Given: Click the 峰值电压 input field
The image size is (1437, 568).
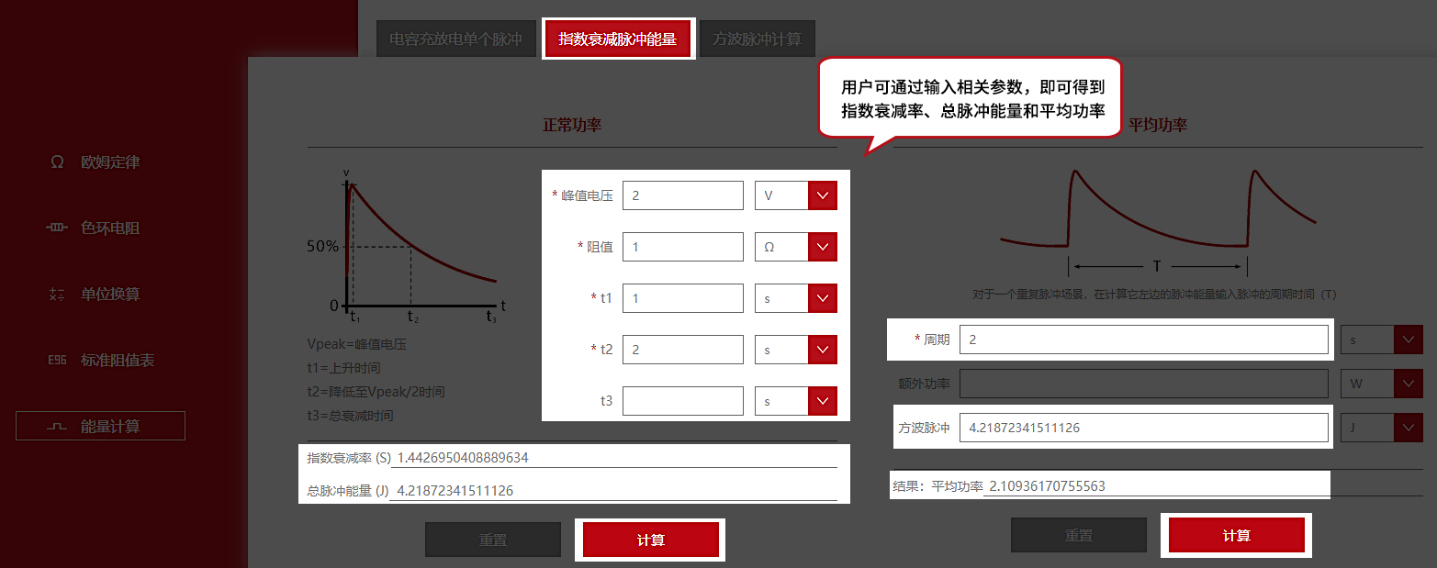Looking at the screenshot, I should [682, 195].
